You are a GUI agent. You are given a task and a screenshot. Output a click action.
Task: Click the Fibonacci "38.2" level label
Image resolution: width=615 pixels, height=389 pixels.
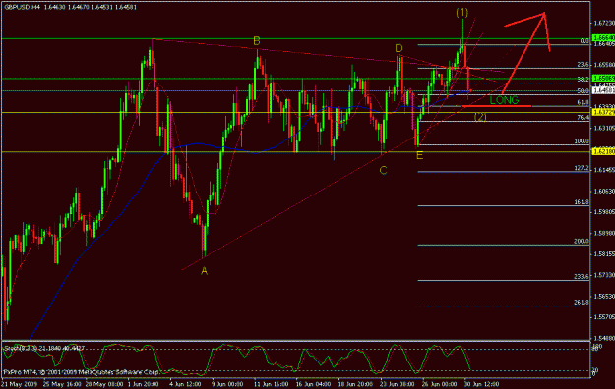(583, 79)
